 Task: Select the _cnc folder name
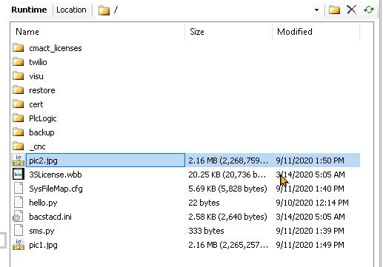click(37, 146)
